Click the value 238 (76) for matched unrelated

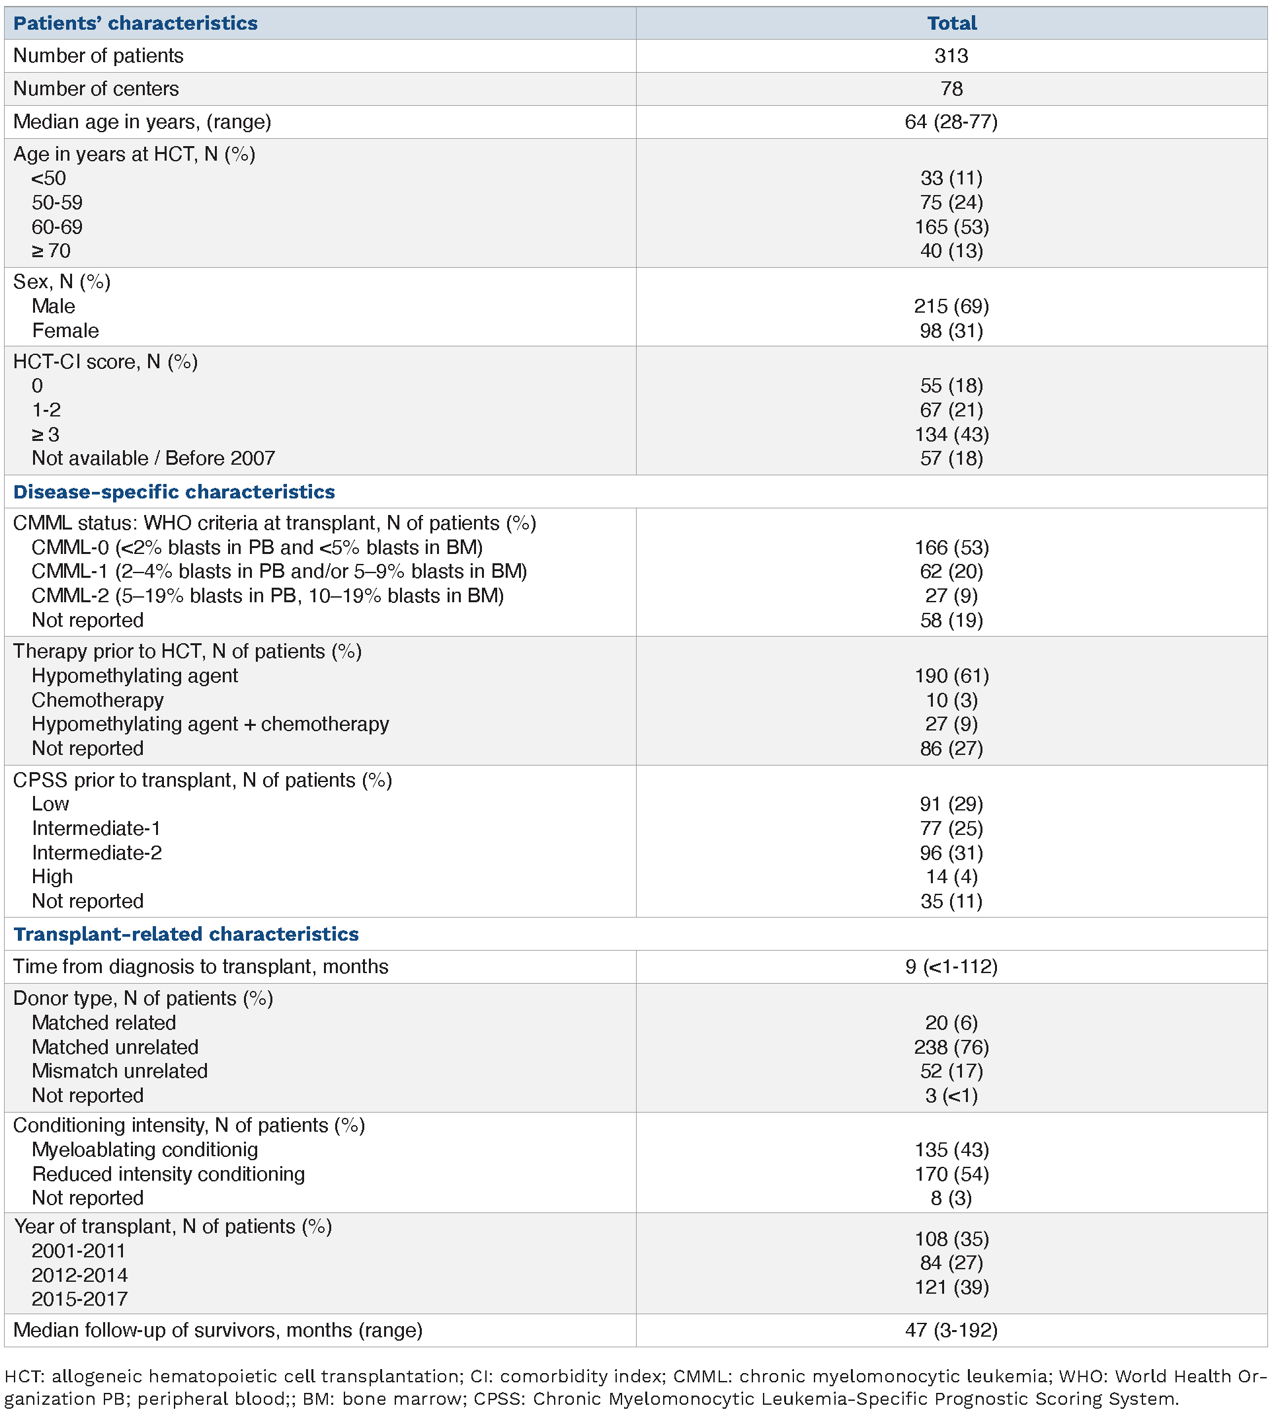coord(951,1047)
